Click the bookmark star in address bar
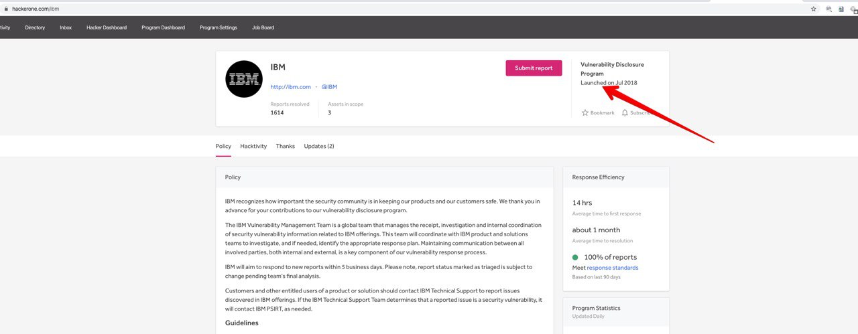This screenshot has height=334, width=858. [x=813, y=9]
